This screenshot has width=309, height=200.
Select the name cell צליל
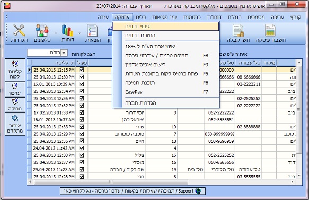[117, 155]
